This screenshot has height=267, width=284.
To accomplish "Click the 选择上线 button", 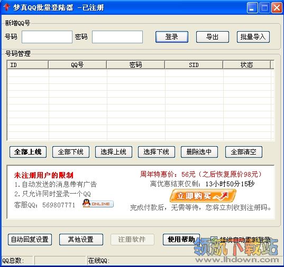I will point(114,152).
